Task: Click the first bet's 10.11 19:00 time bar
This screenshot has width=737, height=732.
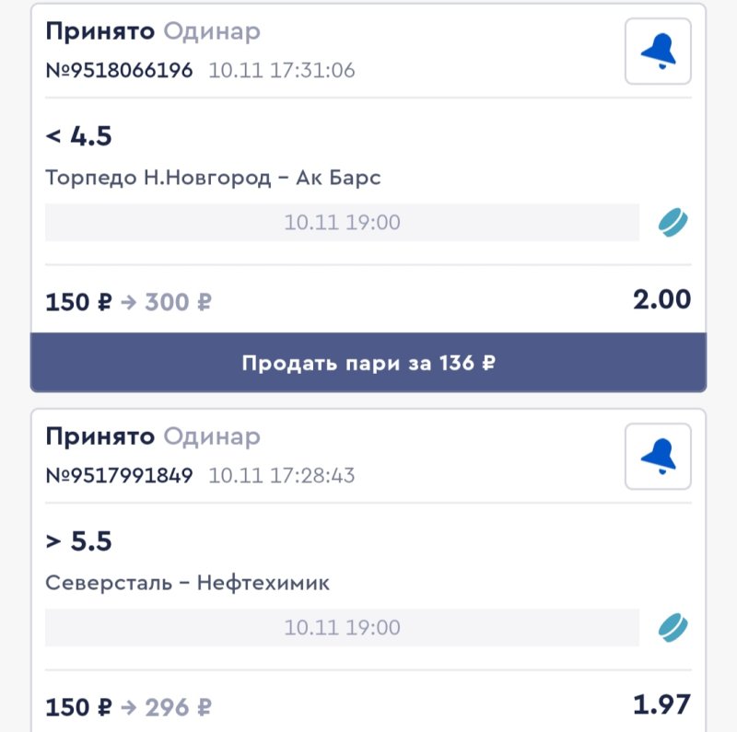Action: click(342, 223)
